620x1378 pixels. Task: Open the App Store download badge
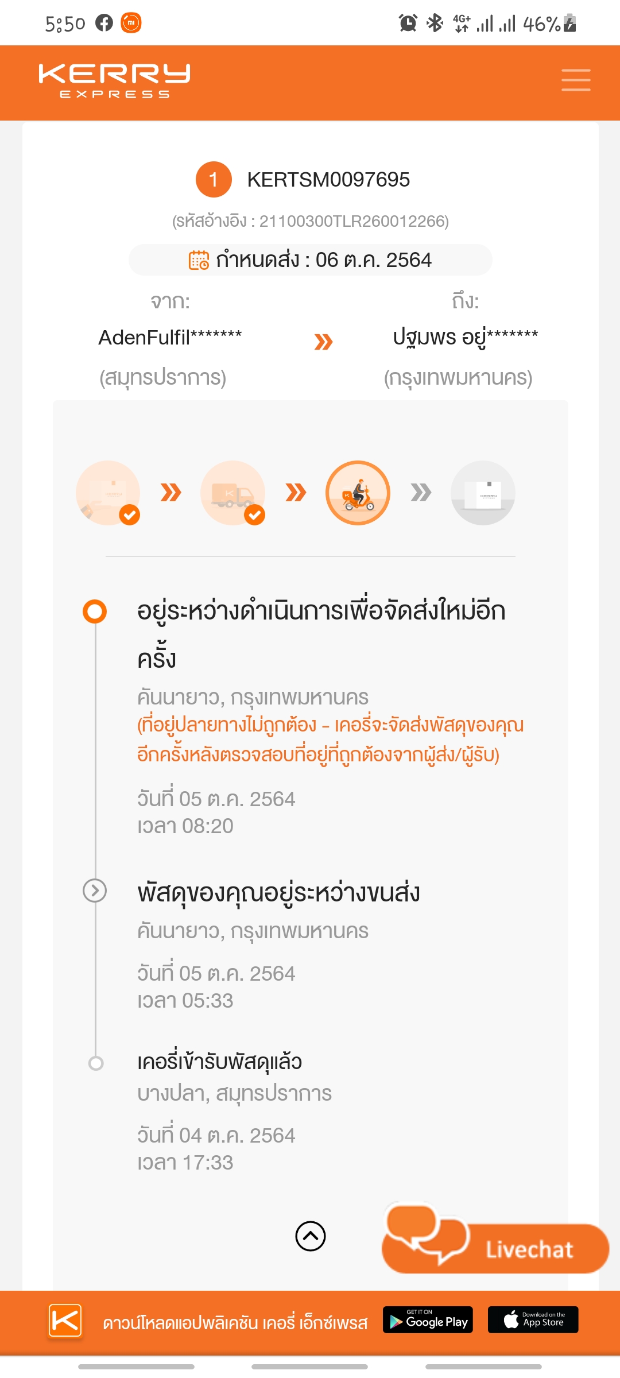click(x=533, y=1319)
